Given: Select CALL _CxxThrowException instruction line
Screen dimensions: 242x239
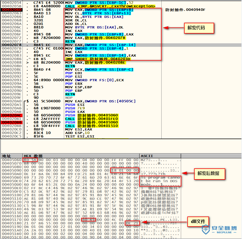Looking at the screenshot, I should click(x=110, y=6).
